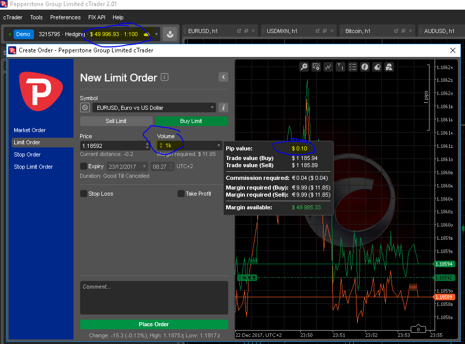Click the account balance $ 49 996.93 text
The width and height of the screenshot is (465, 344).
point(104,34)
